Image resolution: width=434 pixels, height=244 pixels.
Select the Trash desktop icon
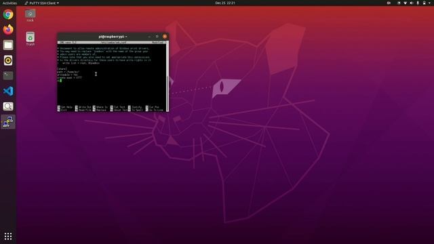click(x=30, y=39)
